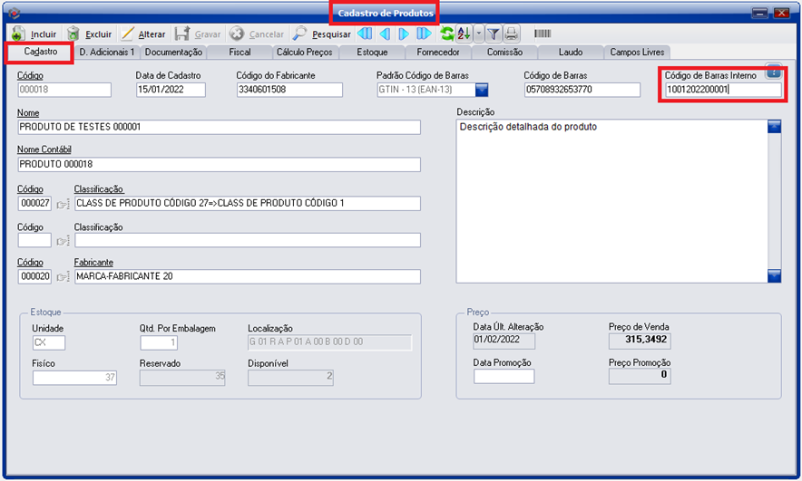Go to the next record arrow
802x481 pixels.
(x=405, y=34)
